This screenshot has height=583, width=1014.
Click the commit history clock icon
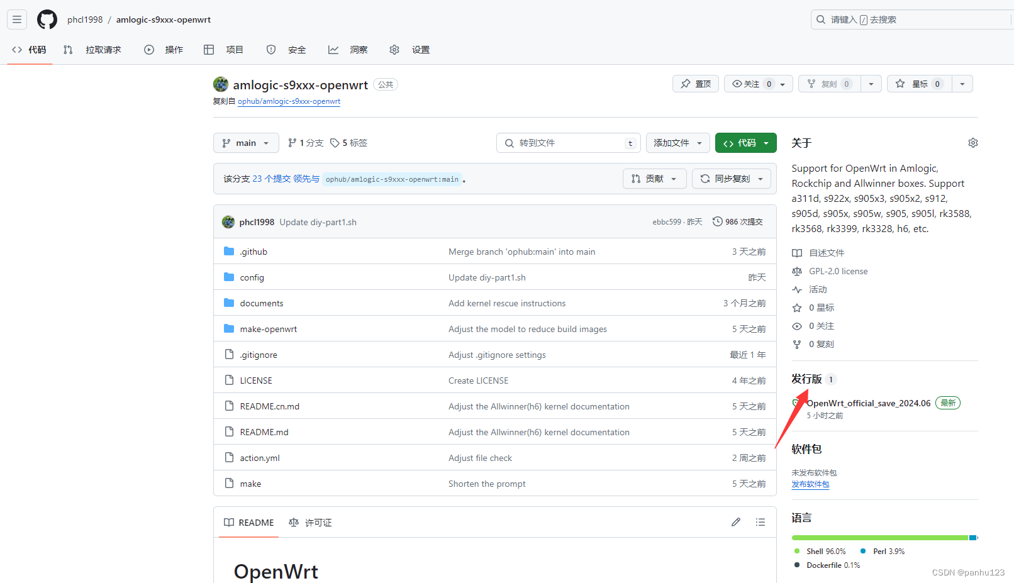(x=717, y=221)
